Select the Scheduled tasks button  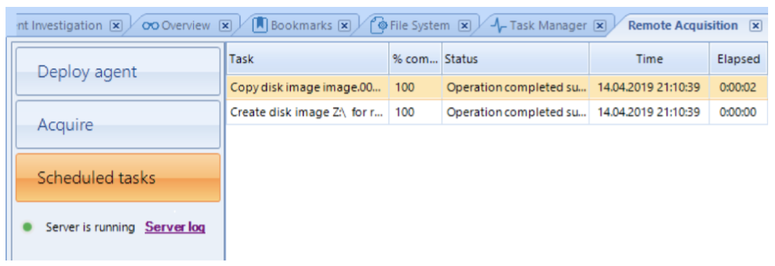pos(118,178)
